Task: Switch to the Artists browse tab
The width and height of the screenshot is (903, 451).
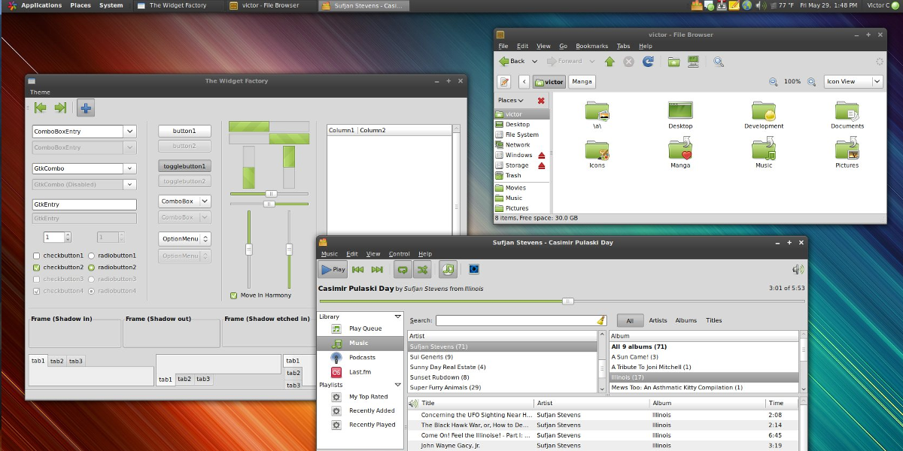Action: tap(658, 320)
